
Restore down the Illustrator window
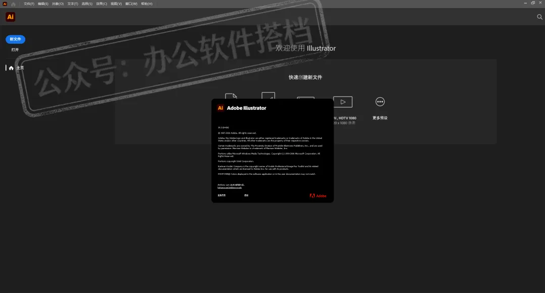tap(533, 3)
